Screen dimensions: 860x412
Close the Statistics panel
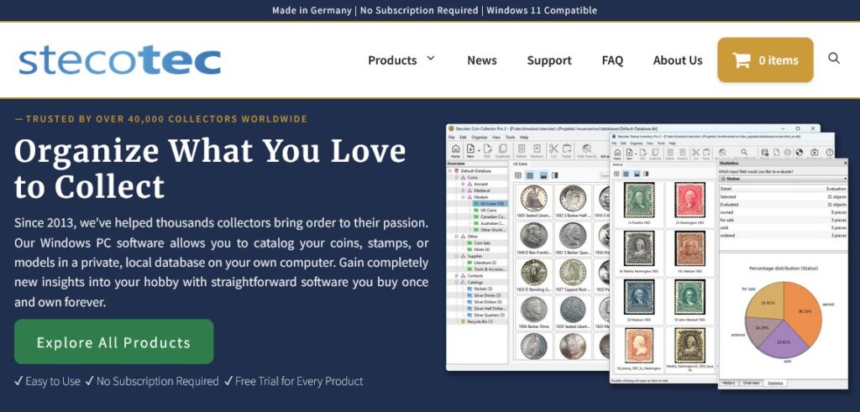(845, 163)
